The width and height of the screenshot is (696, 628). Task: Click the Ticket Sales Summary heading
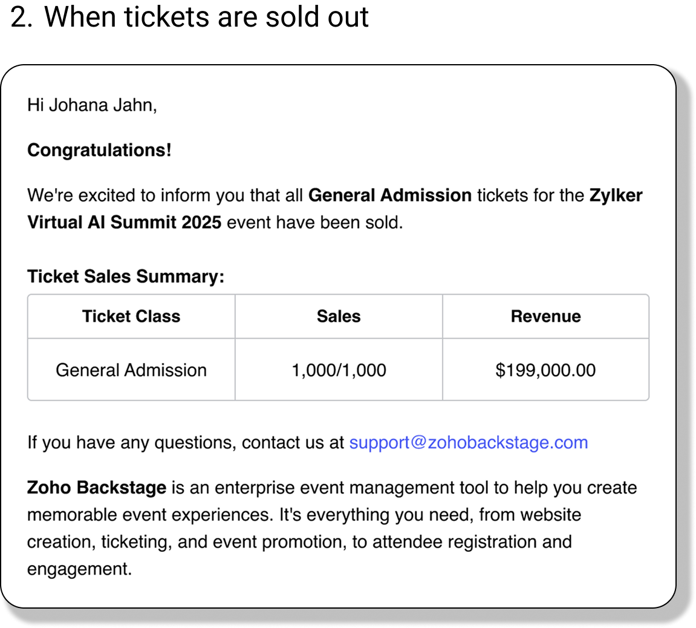(x=126, y=276)
